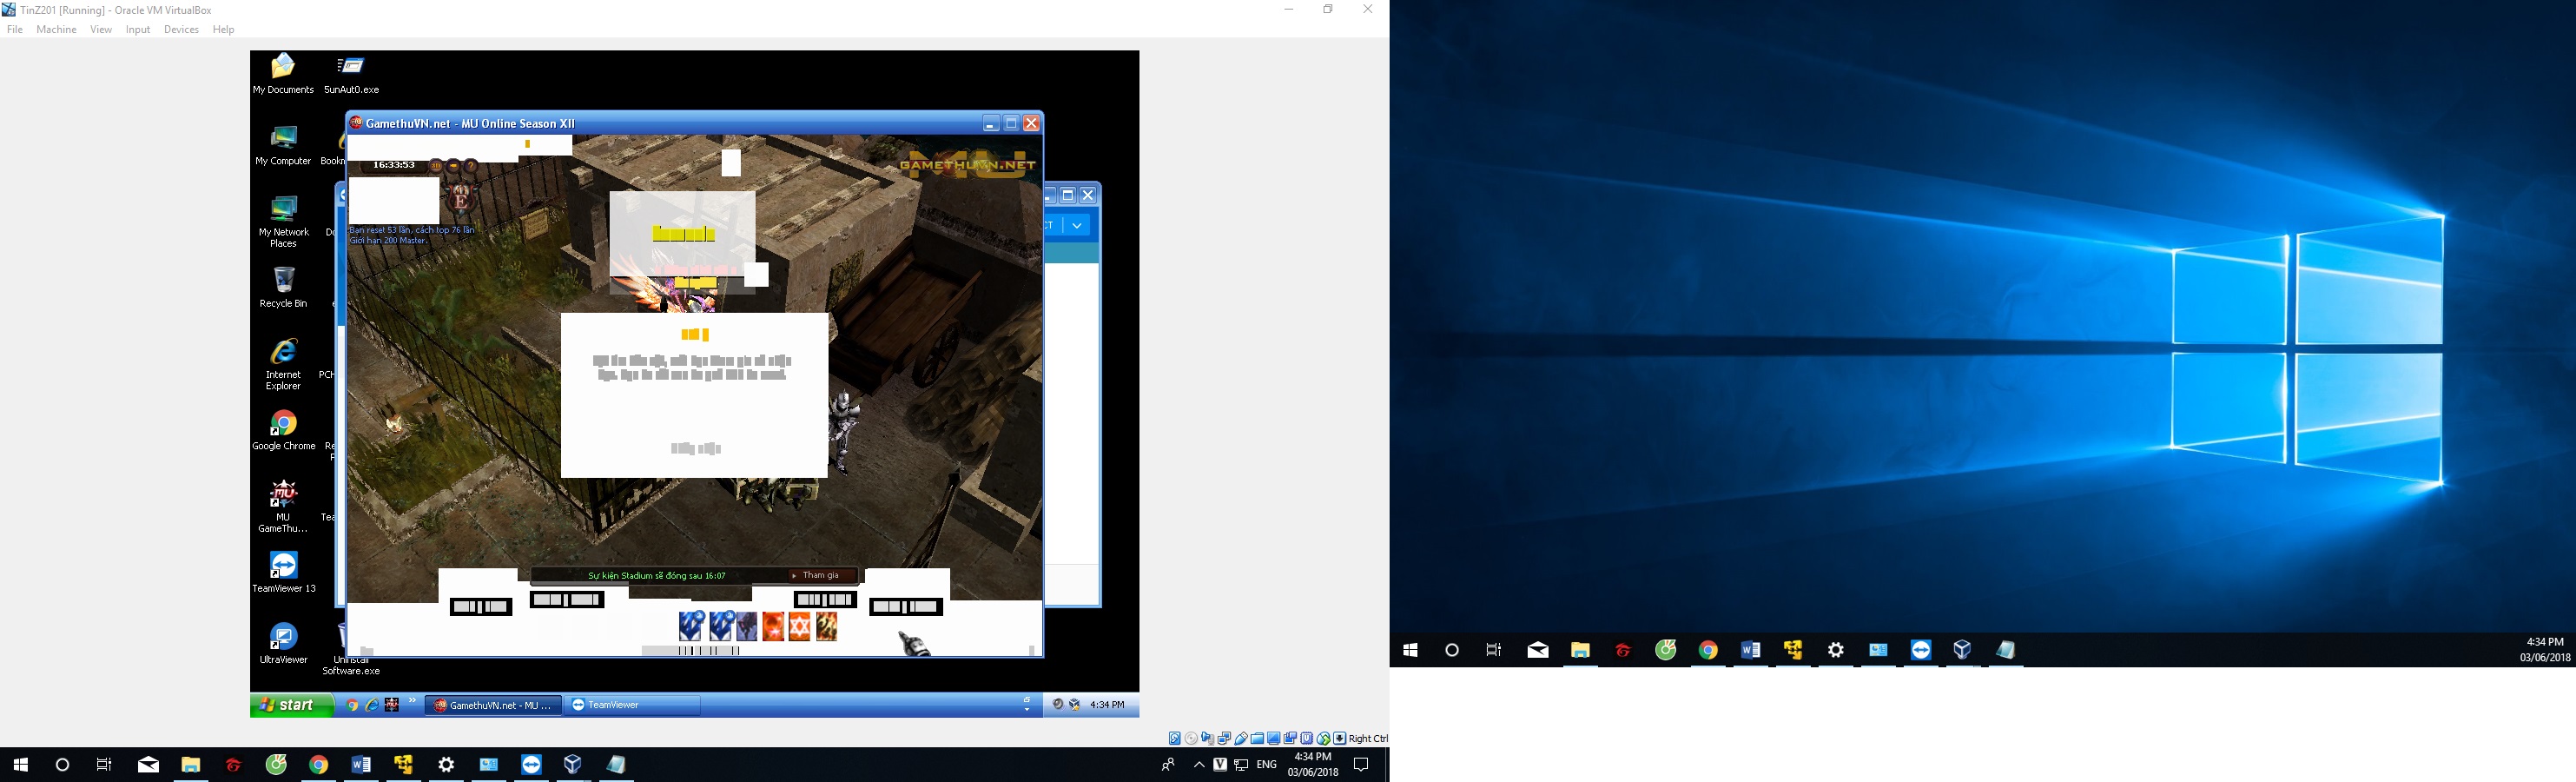Viewport: 2576px width, 782px height.
Task: Click the ENG input language indicator
Action: [x=1267, y=765]
